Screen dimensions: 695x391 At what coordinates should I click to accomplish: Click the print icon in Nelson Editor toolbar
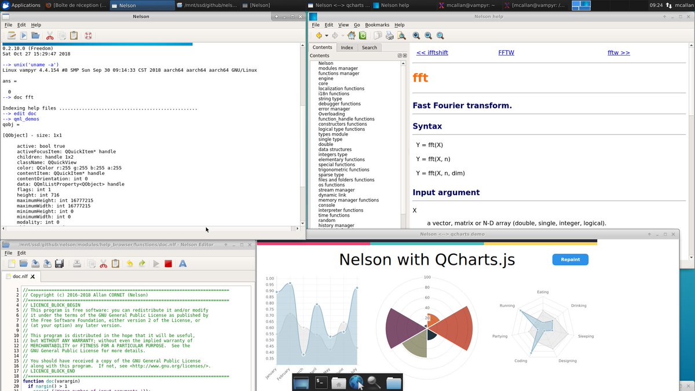point(76,264)
